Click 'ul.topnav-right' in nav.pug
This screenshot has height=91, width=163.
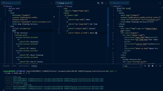point(71,15)
